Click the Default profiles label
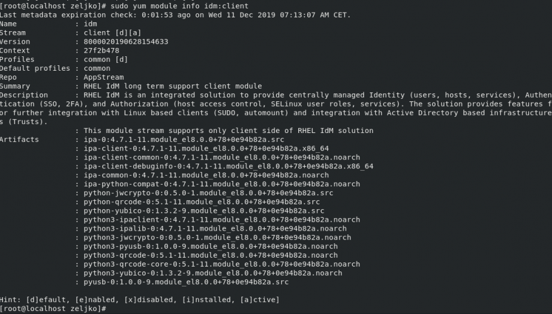Image resolution: width=552 pixels, height=314 pixels. tap(35, 68)
